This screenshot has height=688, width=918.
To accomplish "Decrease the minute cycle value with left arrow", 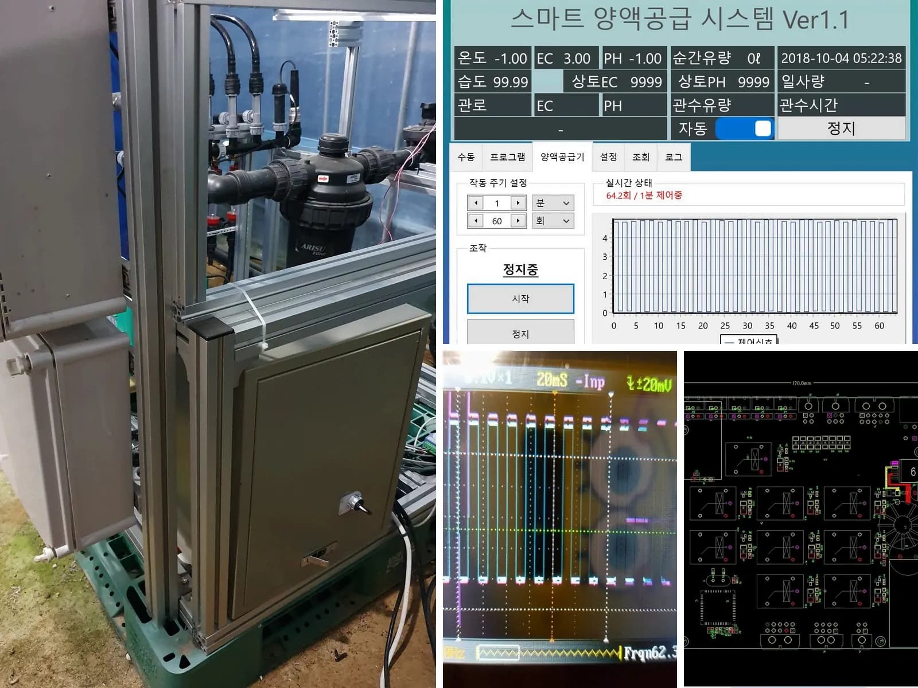I will click(476, 203).
